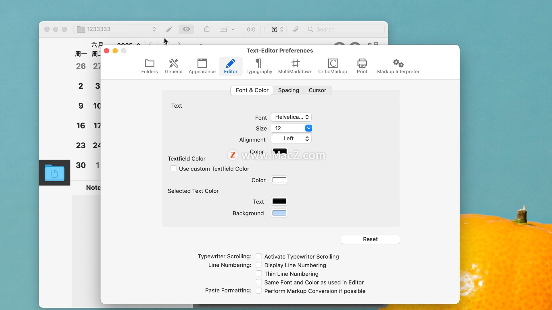Click the share icon in main window toolbar
Viewport: 552px width, 310px height.
click(207, 29)
